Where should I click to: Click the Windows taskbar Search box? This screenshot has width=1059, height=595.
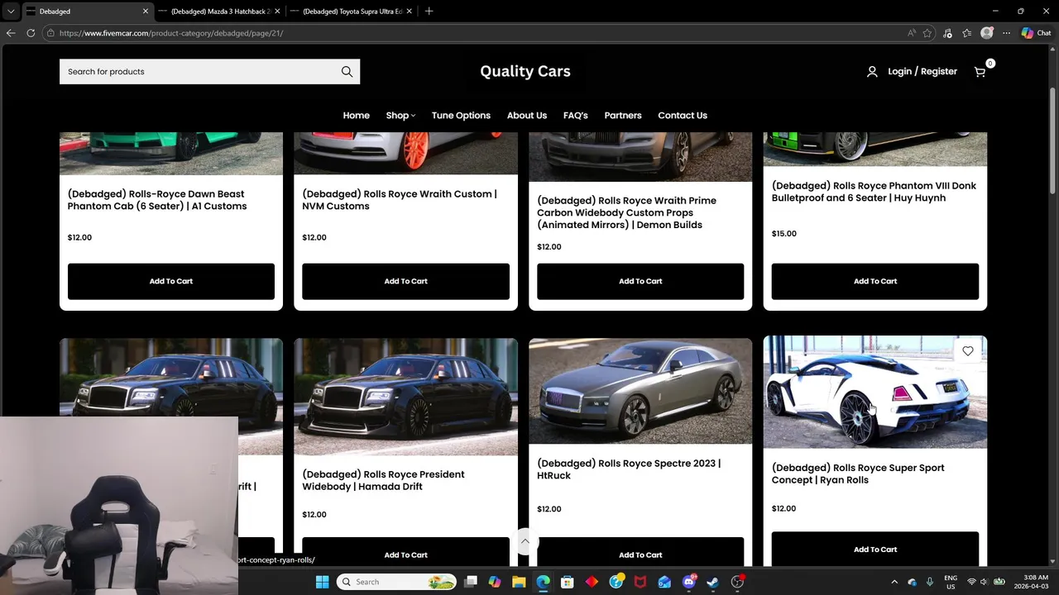pos(397,582)
